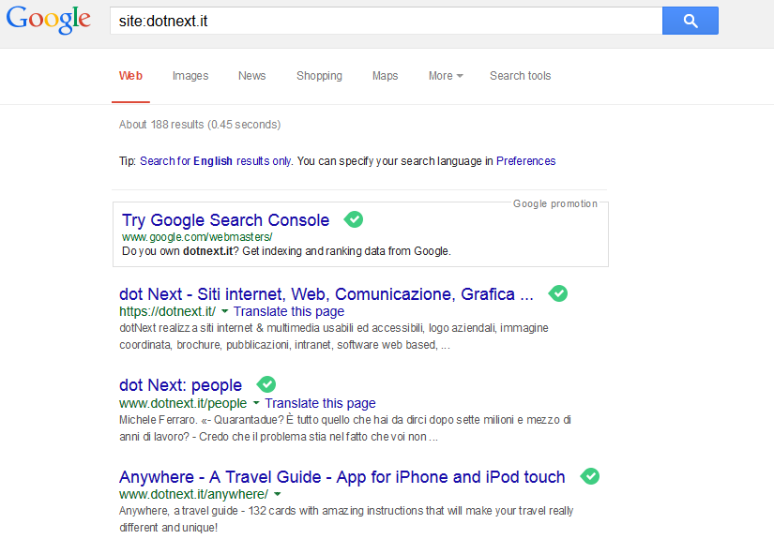Switch to the News tab

(x=252, y=76)
